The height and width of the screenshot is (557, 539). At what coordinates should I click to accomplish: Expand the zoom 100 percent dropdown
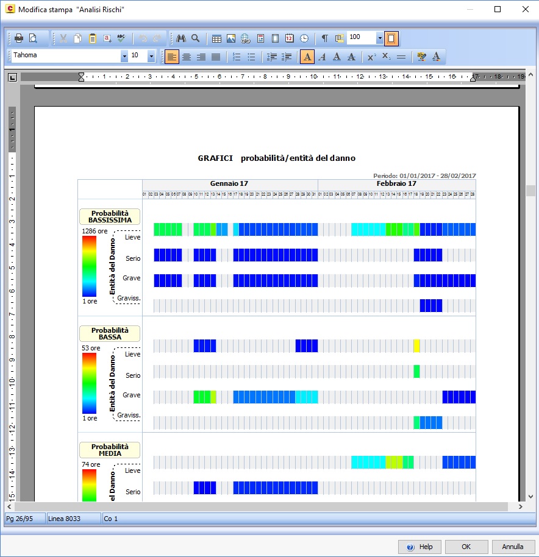(x=380, y=38)
